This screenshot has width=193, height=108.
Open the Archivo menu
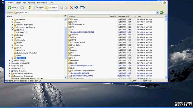point(11,3)
